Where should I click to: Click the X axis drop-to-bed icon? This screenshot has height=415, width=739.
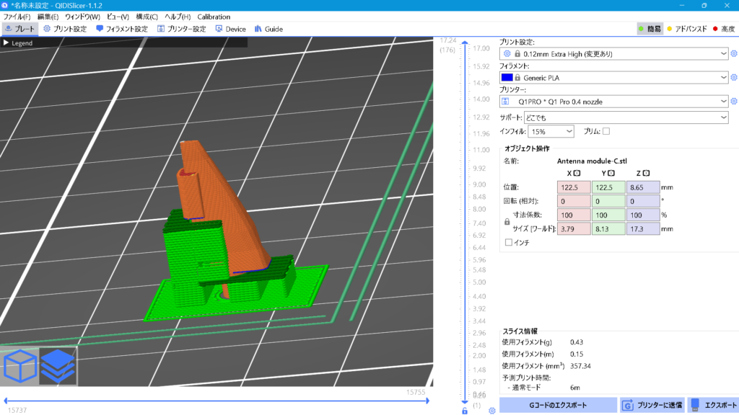click(577, 173)
